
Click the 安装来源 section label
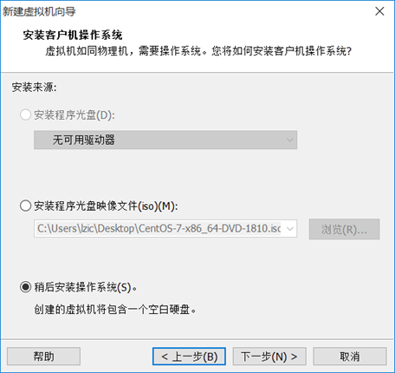coord(34,87)
